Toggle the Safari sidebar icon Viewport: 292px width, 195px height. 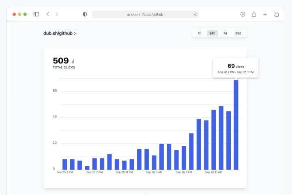pos(36,14)
